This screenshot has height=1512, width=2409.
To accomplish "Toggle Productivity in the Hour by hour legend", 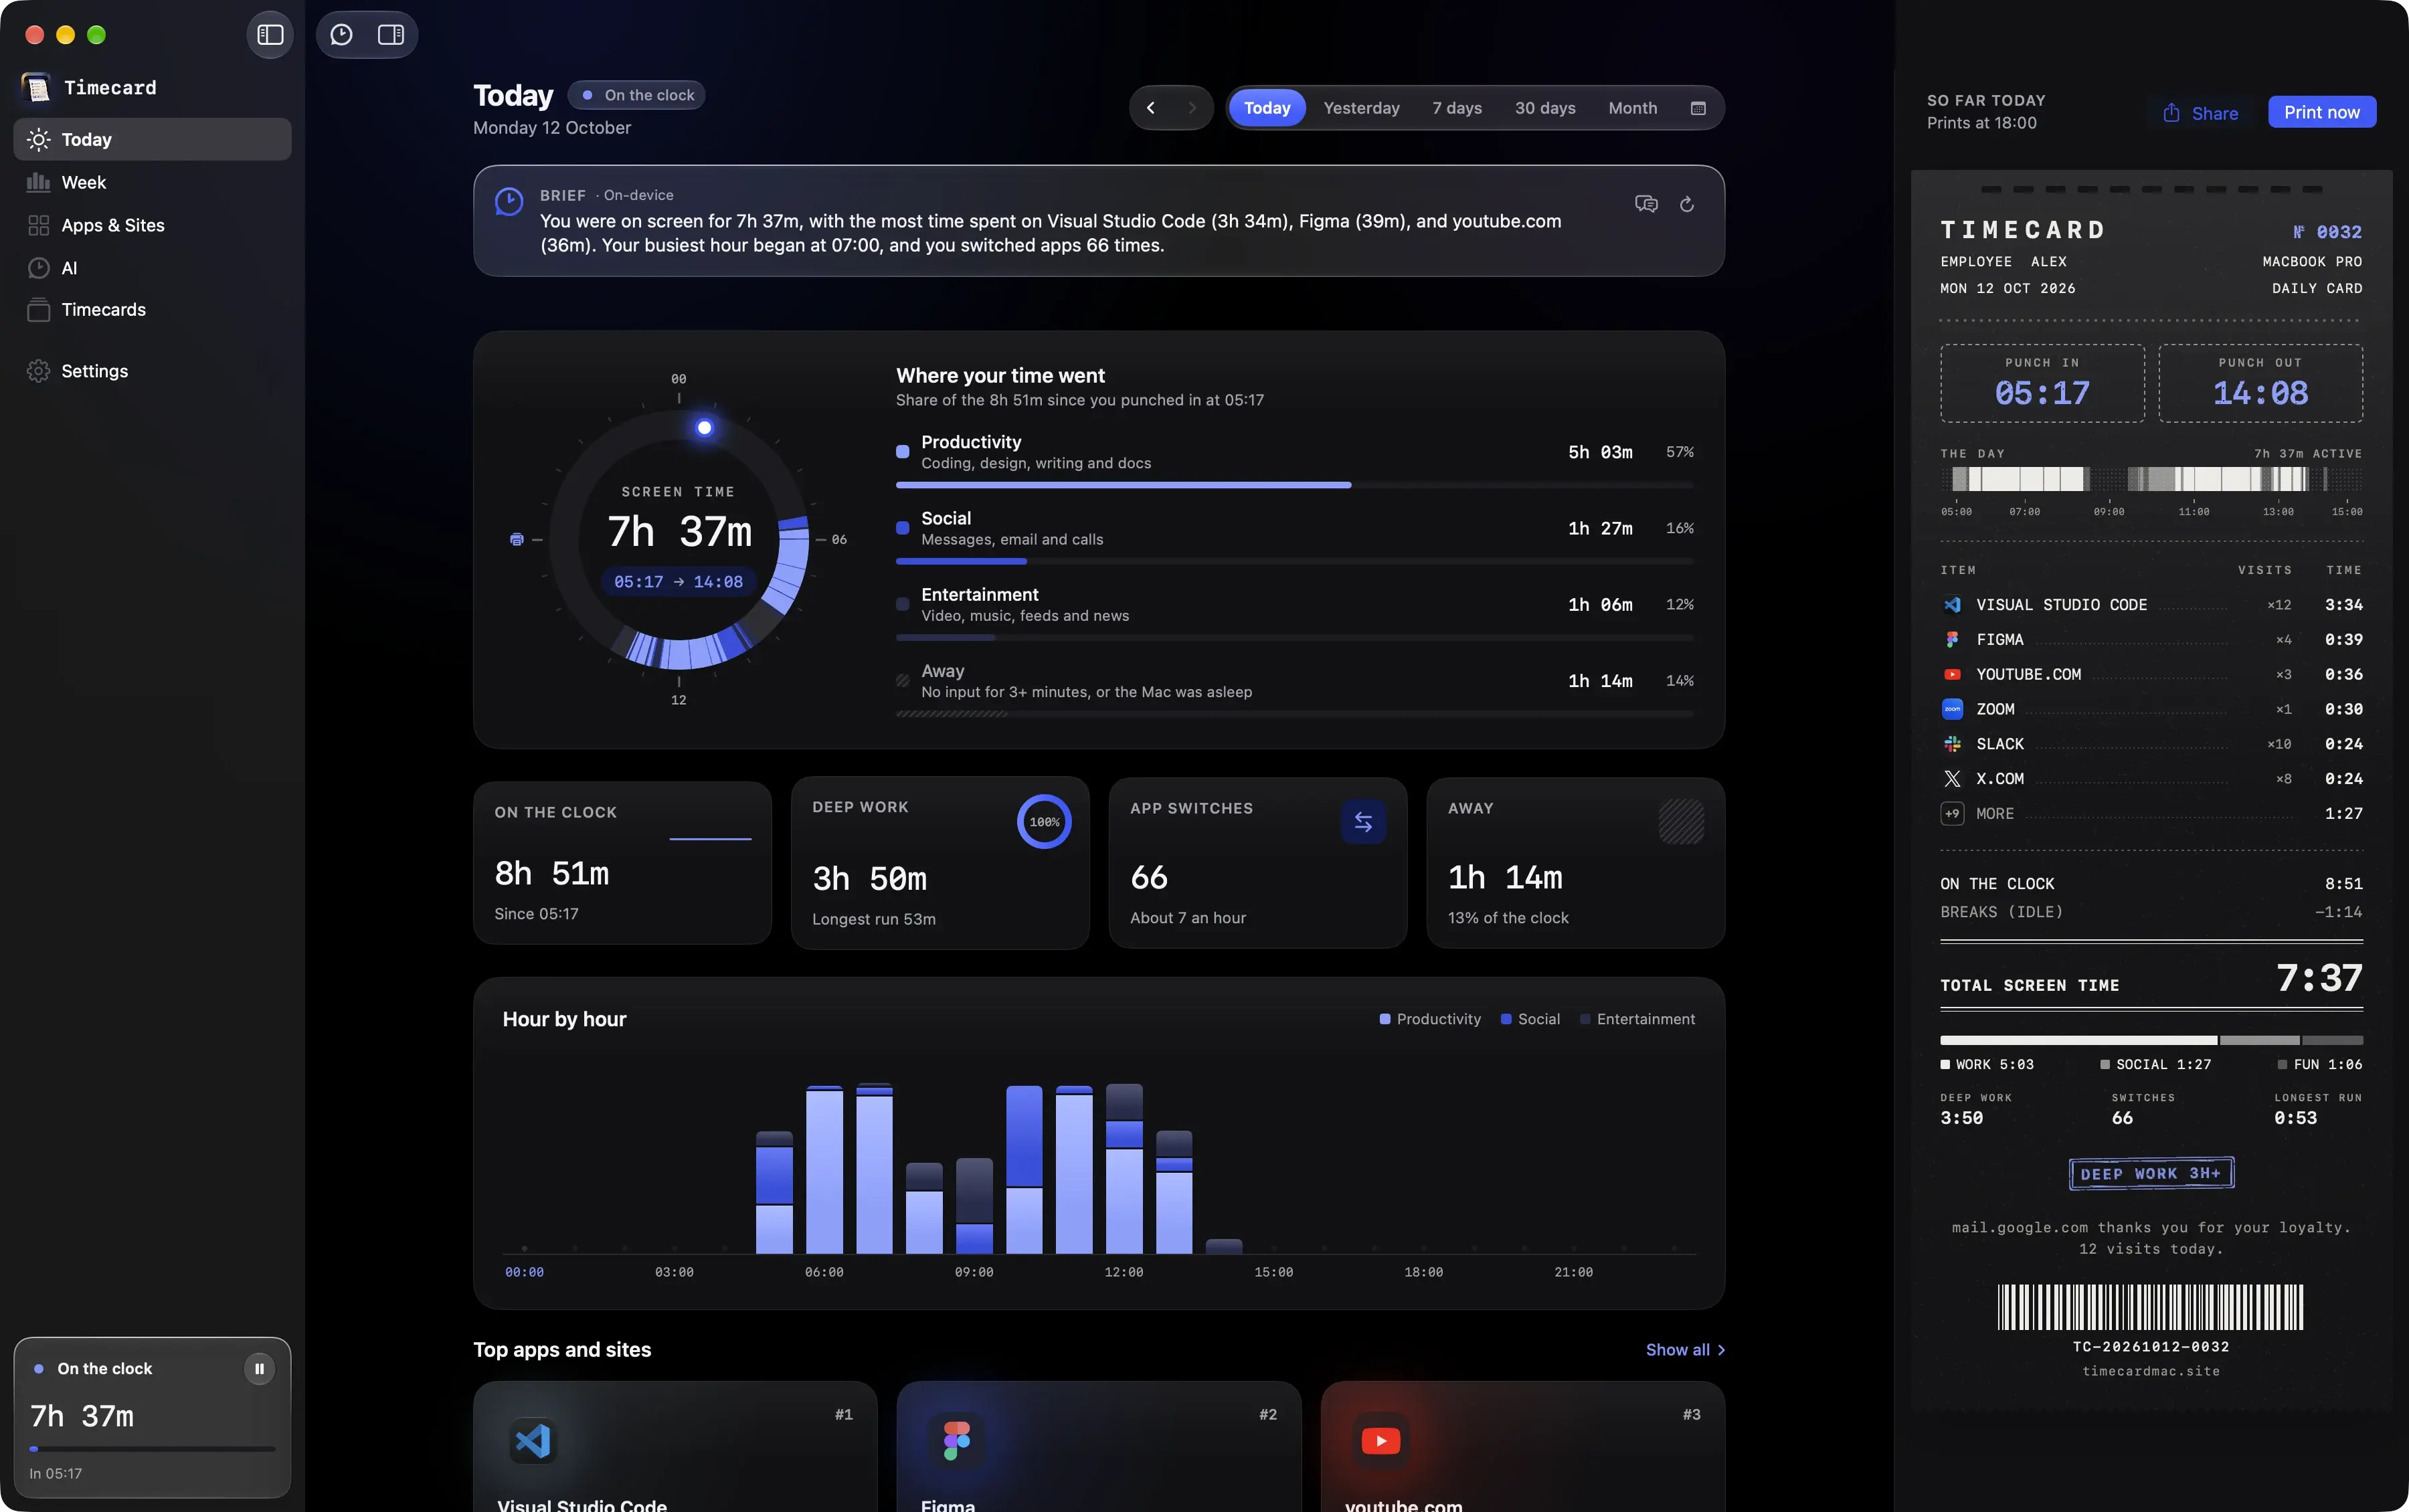I will (x=1430, y=1019).
